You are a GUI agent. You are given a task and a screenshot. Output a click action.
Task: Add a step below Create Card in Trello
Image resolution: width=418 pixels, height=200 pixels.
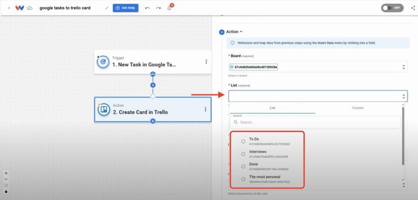pyautogui.click(x=153, y=121)
